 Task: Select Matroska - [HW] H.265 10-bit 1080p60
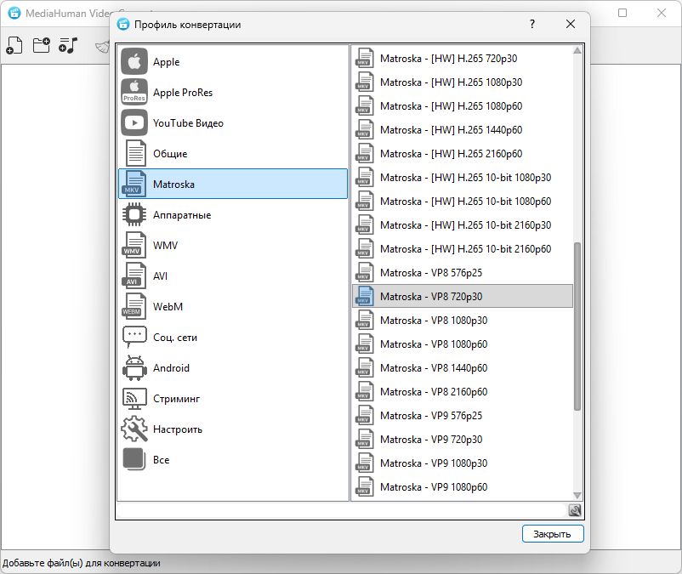point(463,202)
